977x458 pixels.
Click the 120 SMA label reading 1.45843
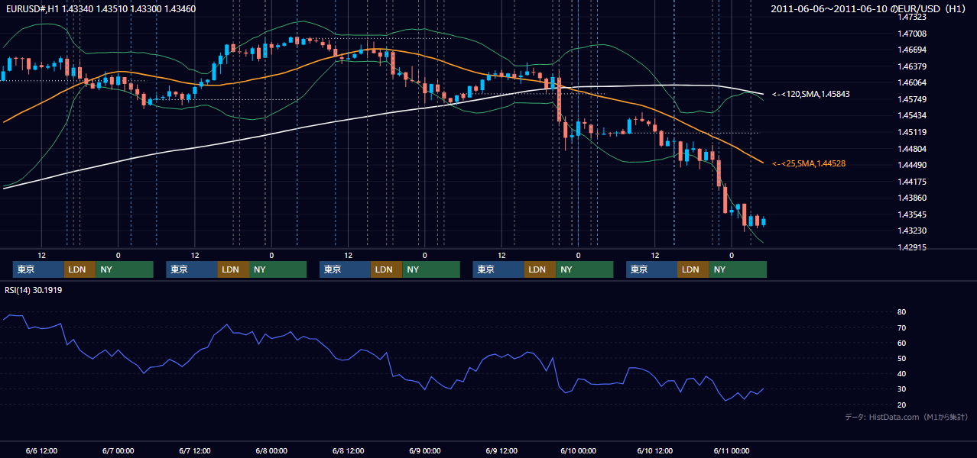[x=811, y=94]
